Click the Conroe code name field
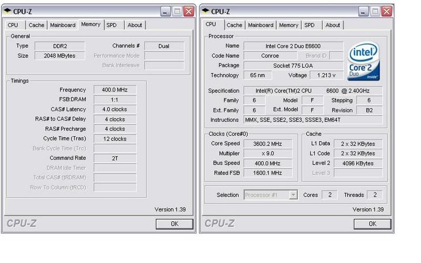Viewport: 421px width, 263px height. tap(270, 56)
